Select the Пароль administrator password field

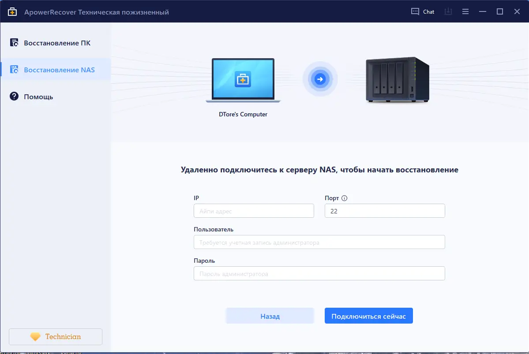(319, 273)
